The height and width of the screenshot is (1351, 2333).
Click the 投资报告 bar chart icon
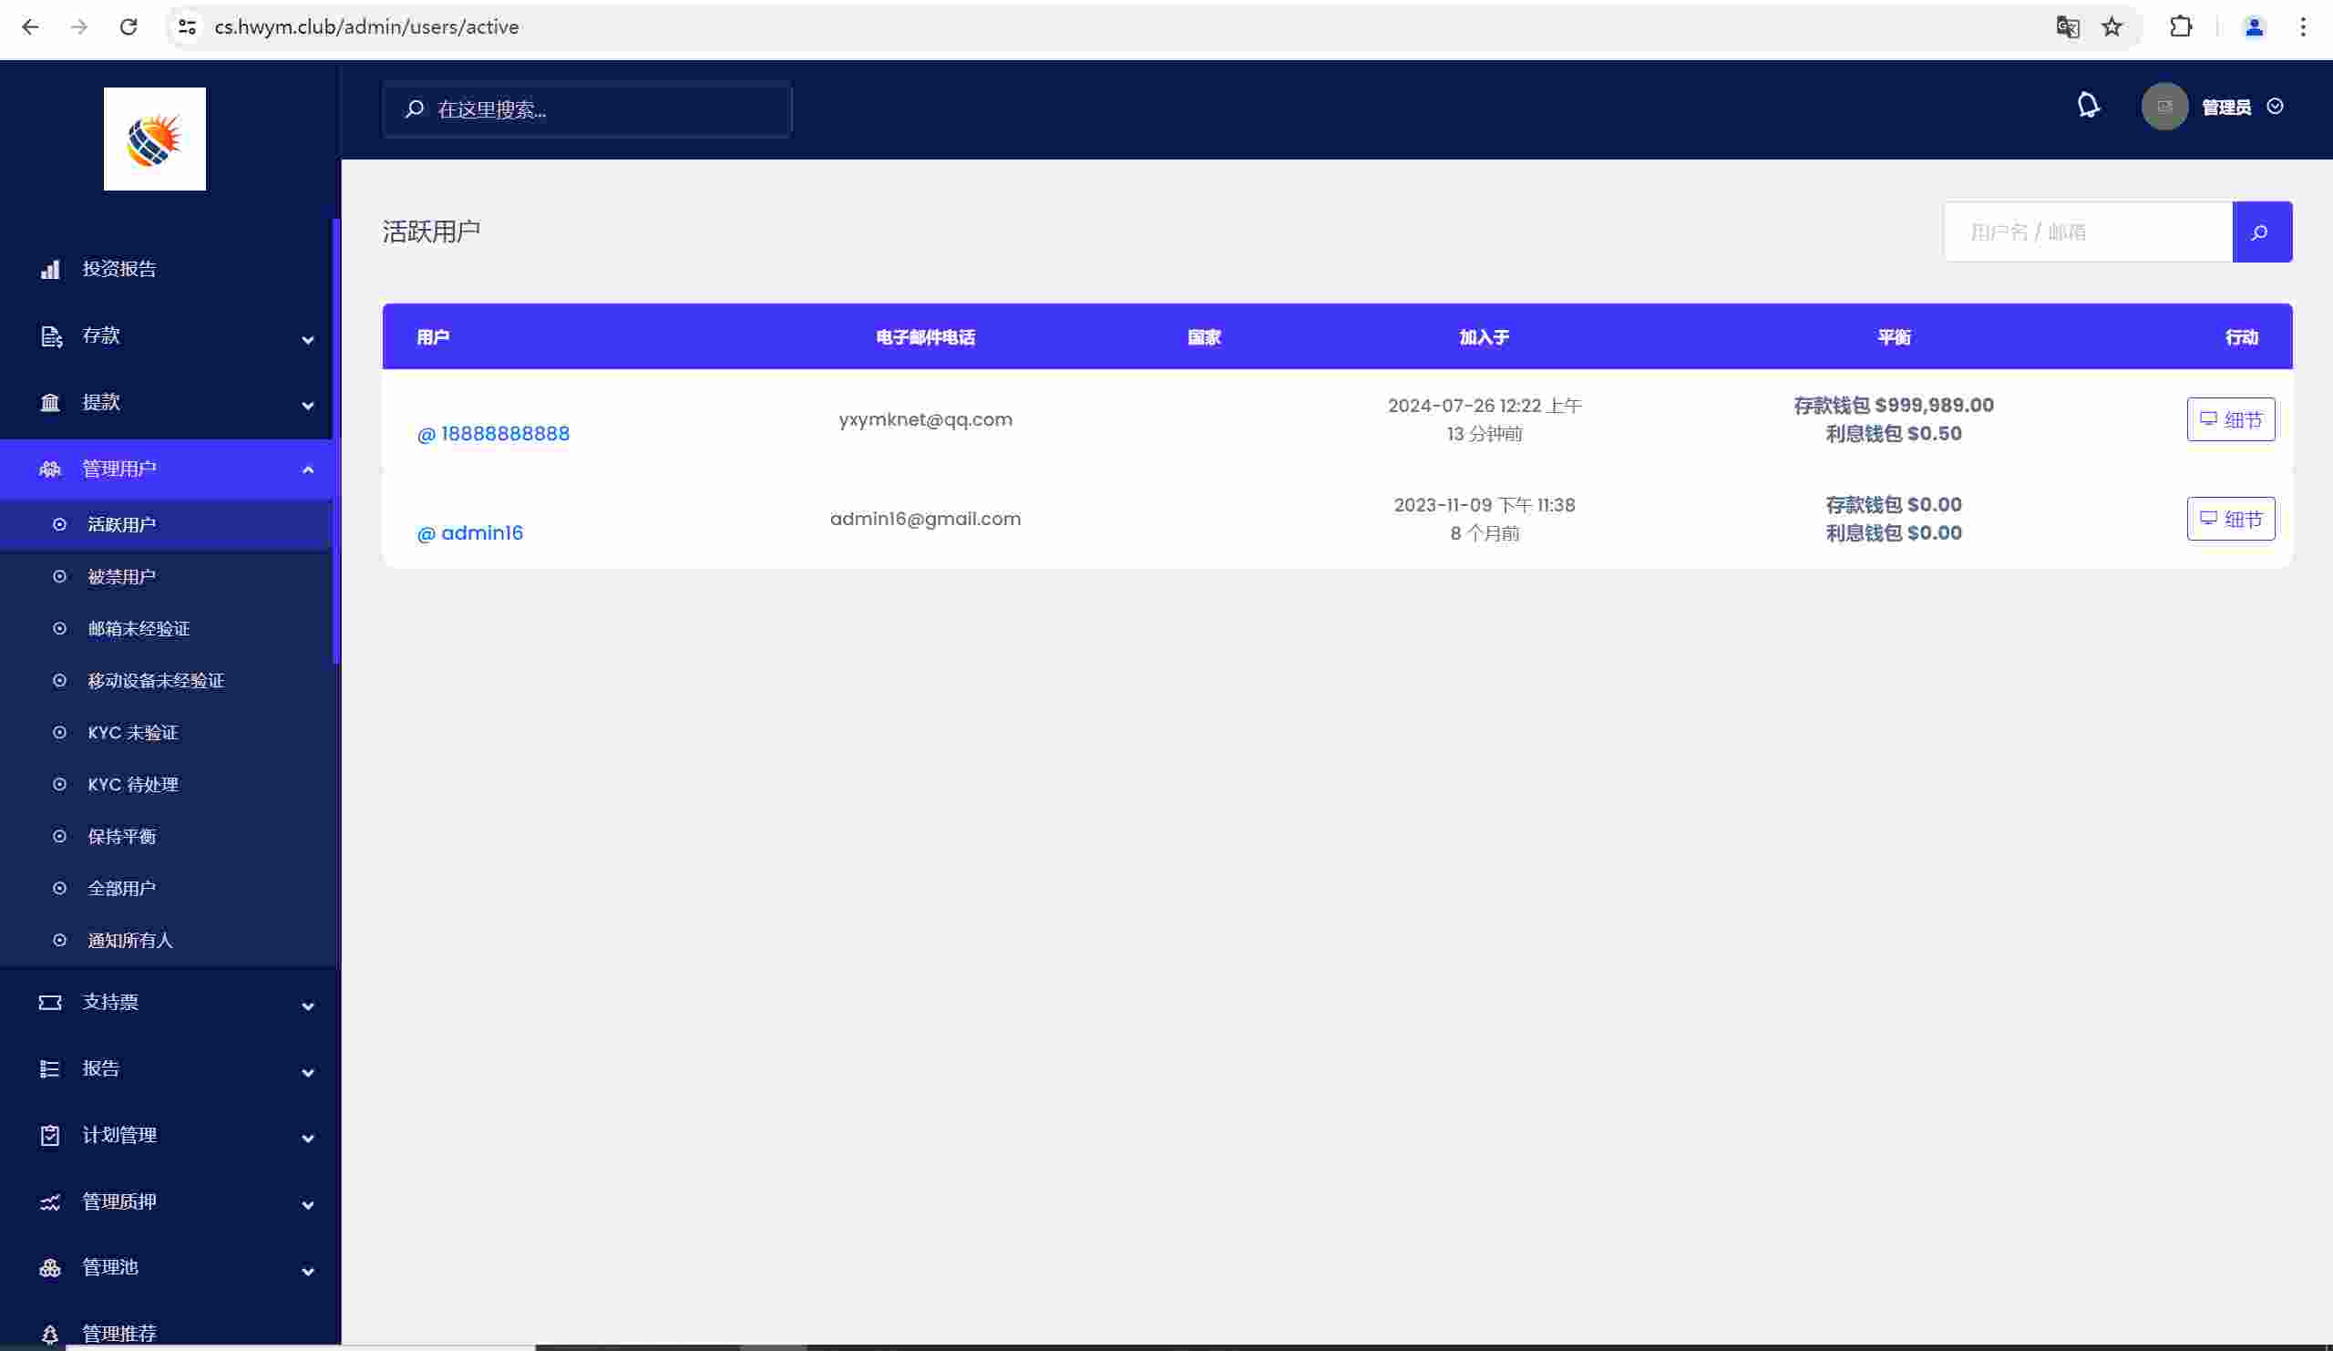[x=50, y=270]
